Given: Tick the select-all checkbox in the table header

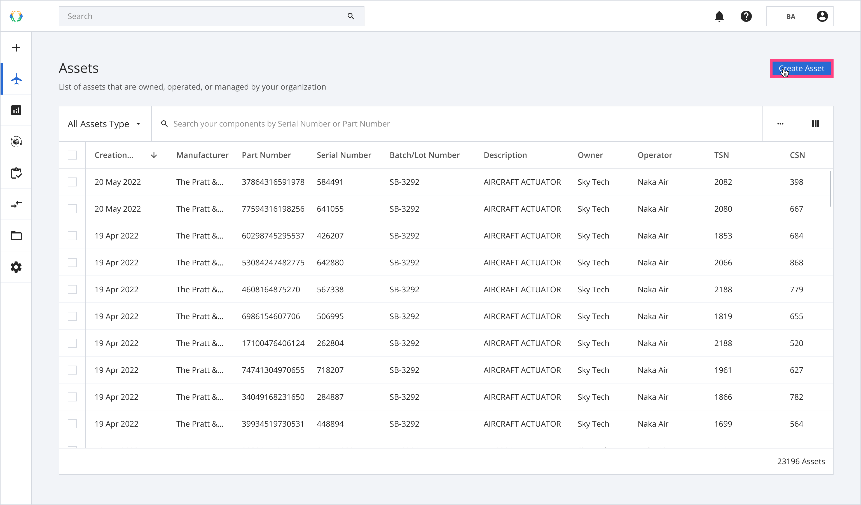Looking at the screenshot, I should point(72,155).
